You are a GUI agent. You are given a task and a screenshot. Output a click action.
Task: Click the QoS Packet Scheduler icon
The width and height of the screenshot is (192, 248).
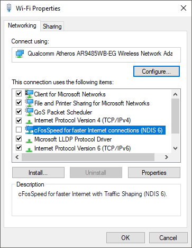[x=29, y=112]
